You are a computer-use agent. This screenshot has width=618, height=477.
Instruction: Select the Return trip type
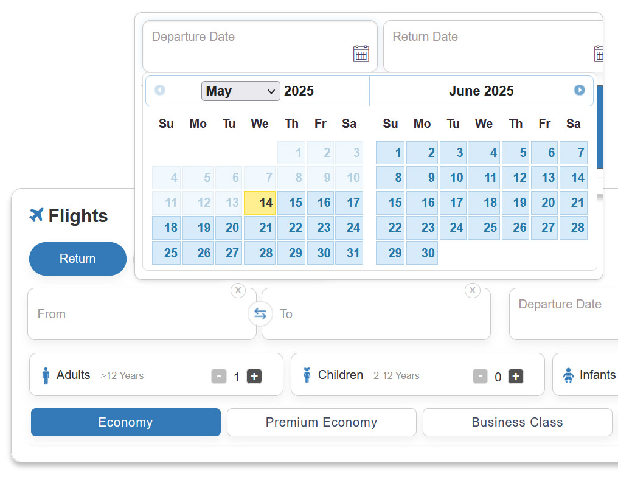pyautogui.click(x=78, y=259)
